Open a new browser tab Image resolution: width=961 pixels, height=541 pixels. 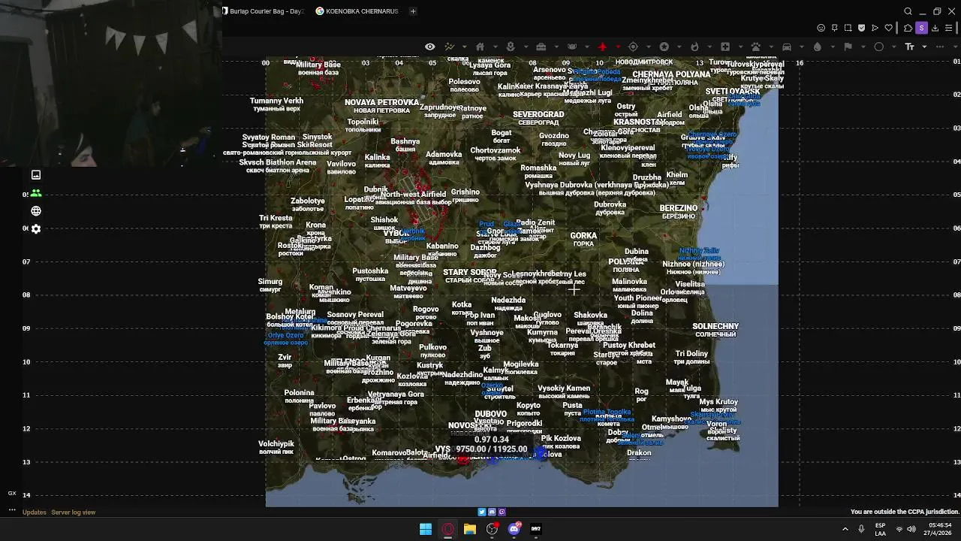[x=413, y=11]
